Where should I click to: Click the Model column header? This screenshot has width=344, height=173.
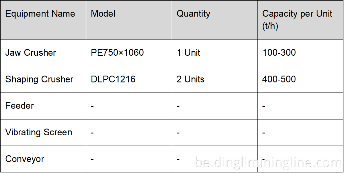click(103, 14)
